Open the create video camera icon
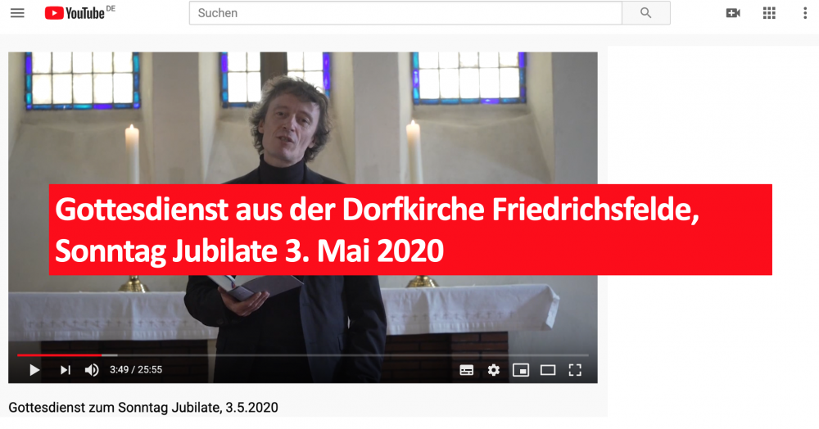 733,13
